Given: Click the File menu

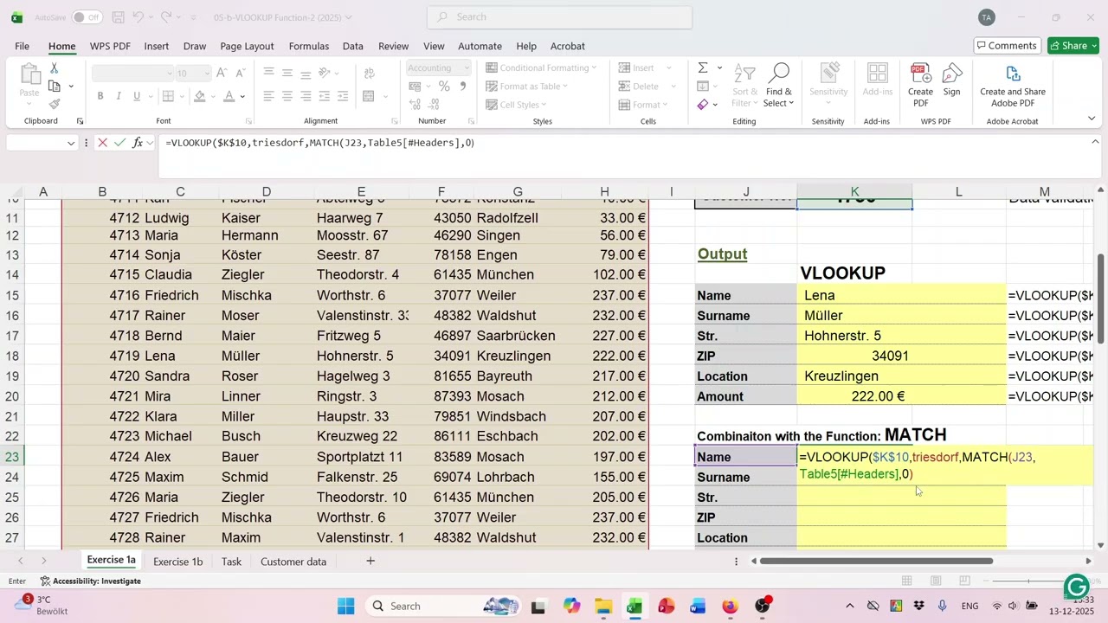Looking at the screenshot, I should pos(22,46).
